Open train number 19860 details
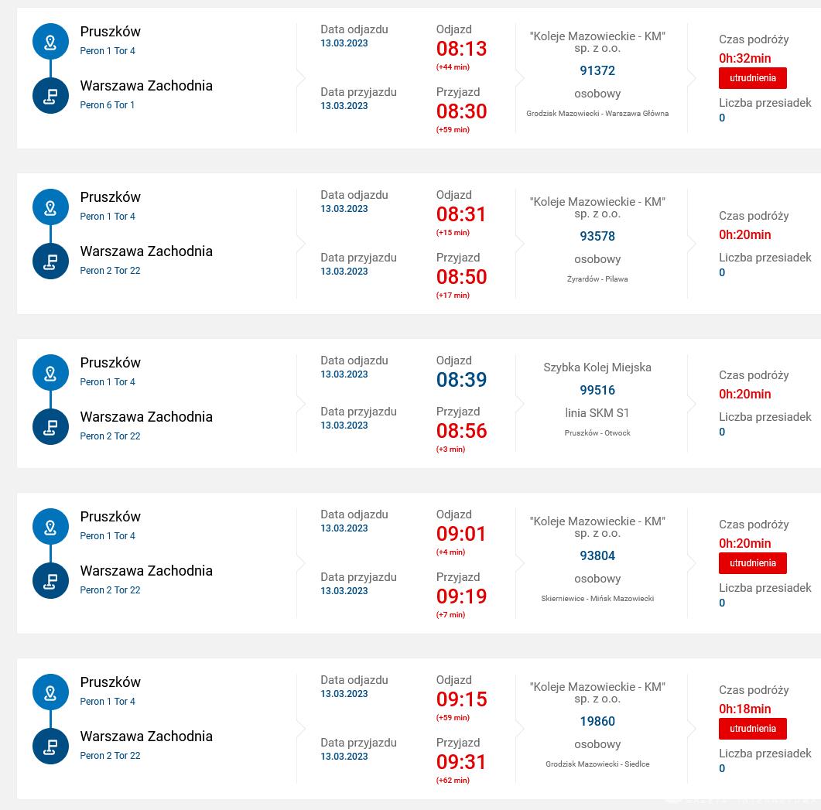The height and width of the screenshot is (810, 821). click(x=597, y=721)
